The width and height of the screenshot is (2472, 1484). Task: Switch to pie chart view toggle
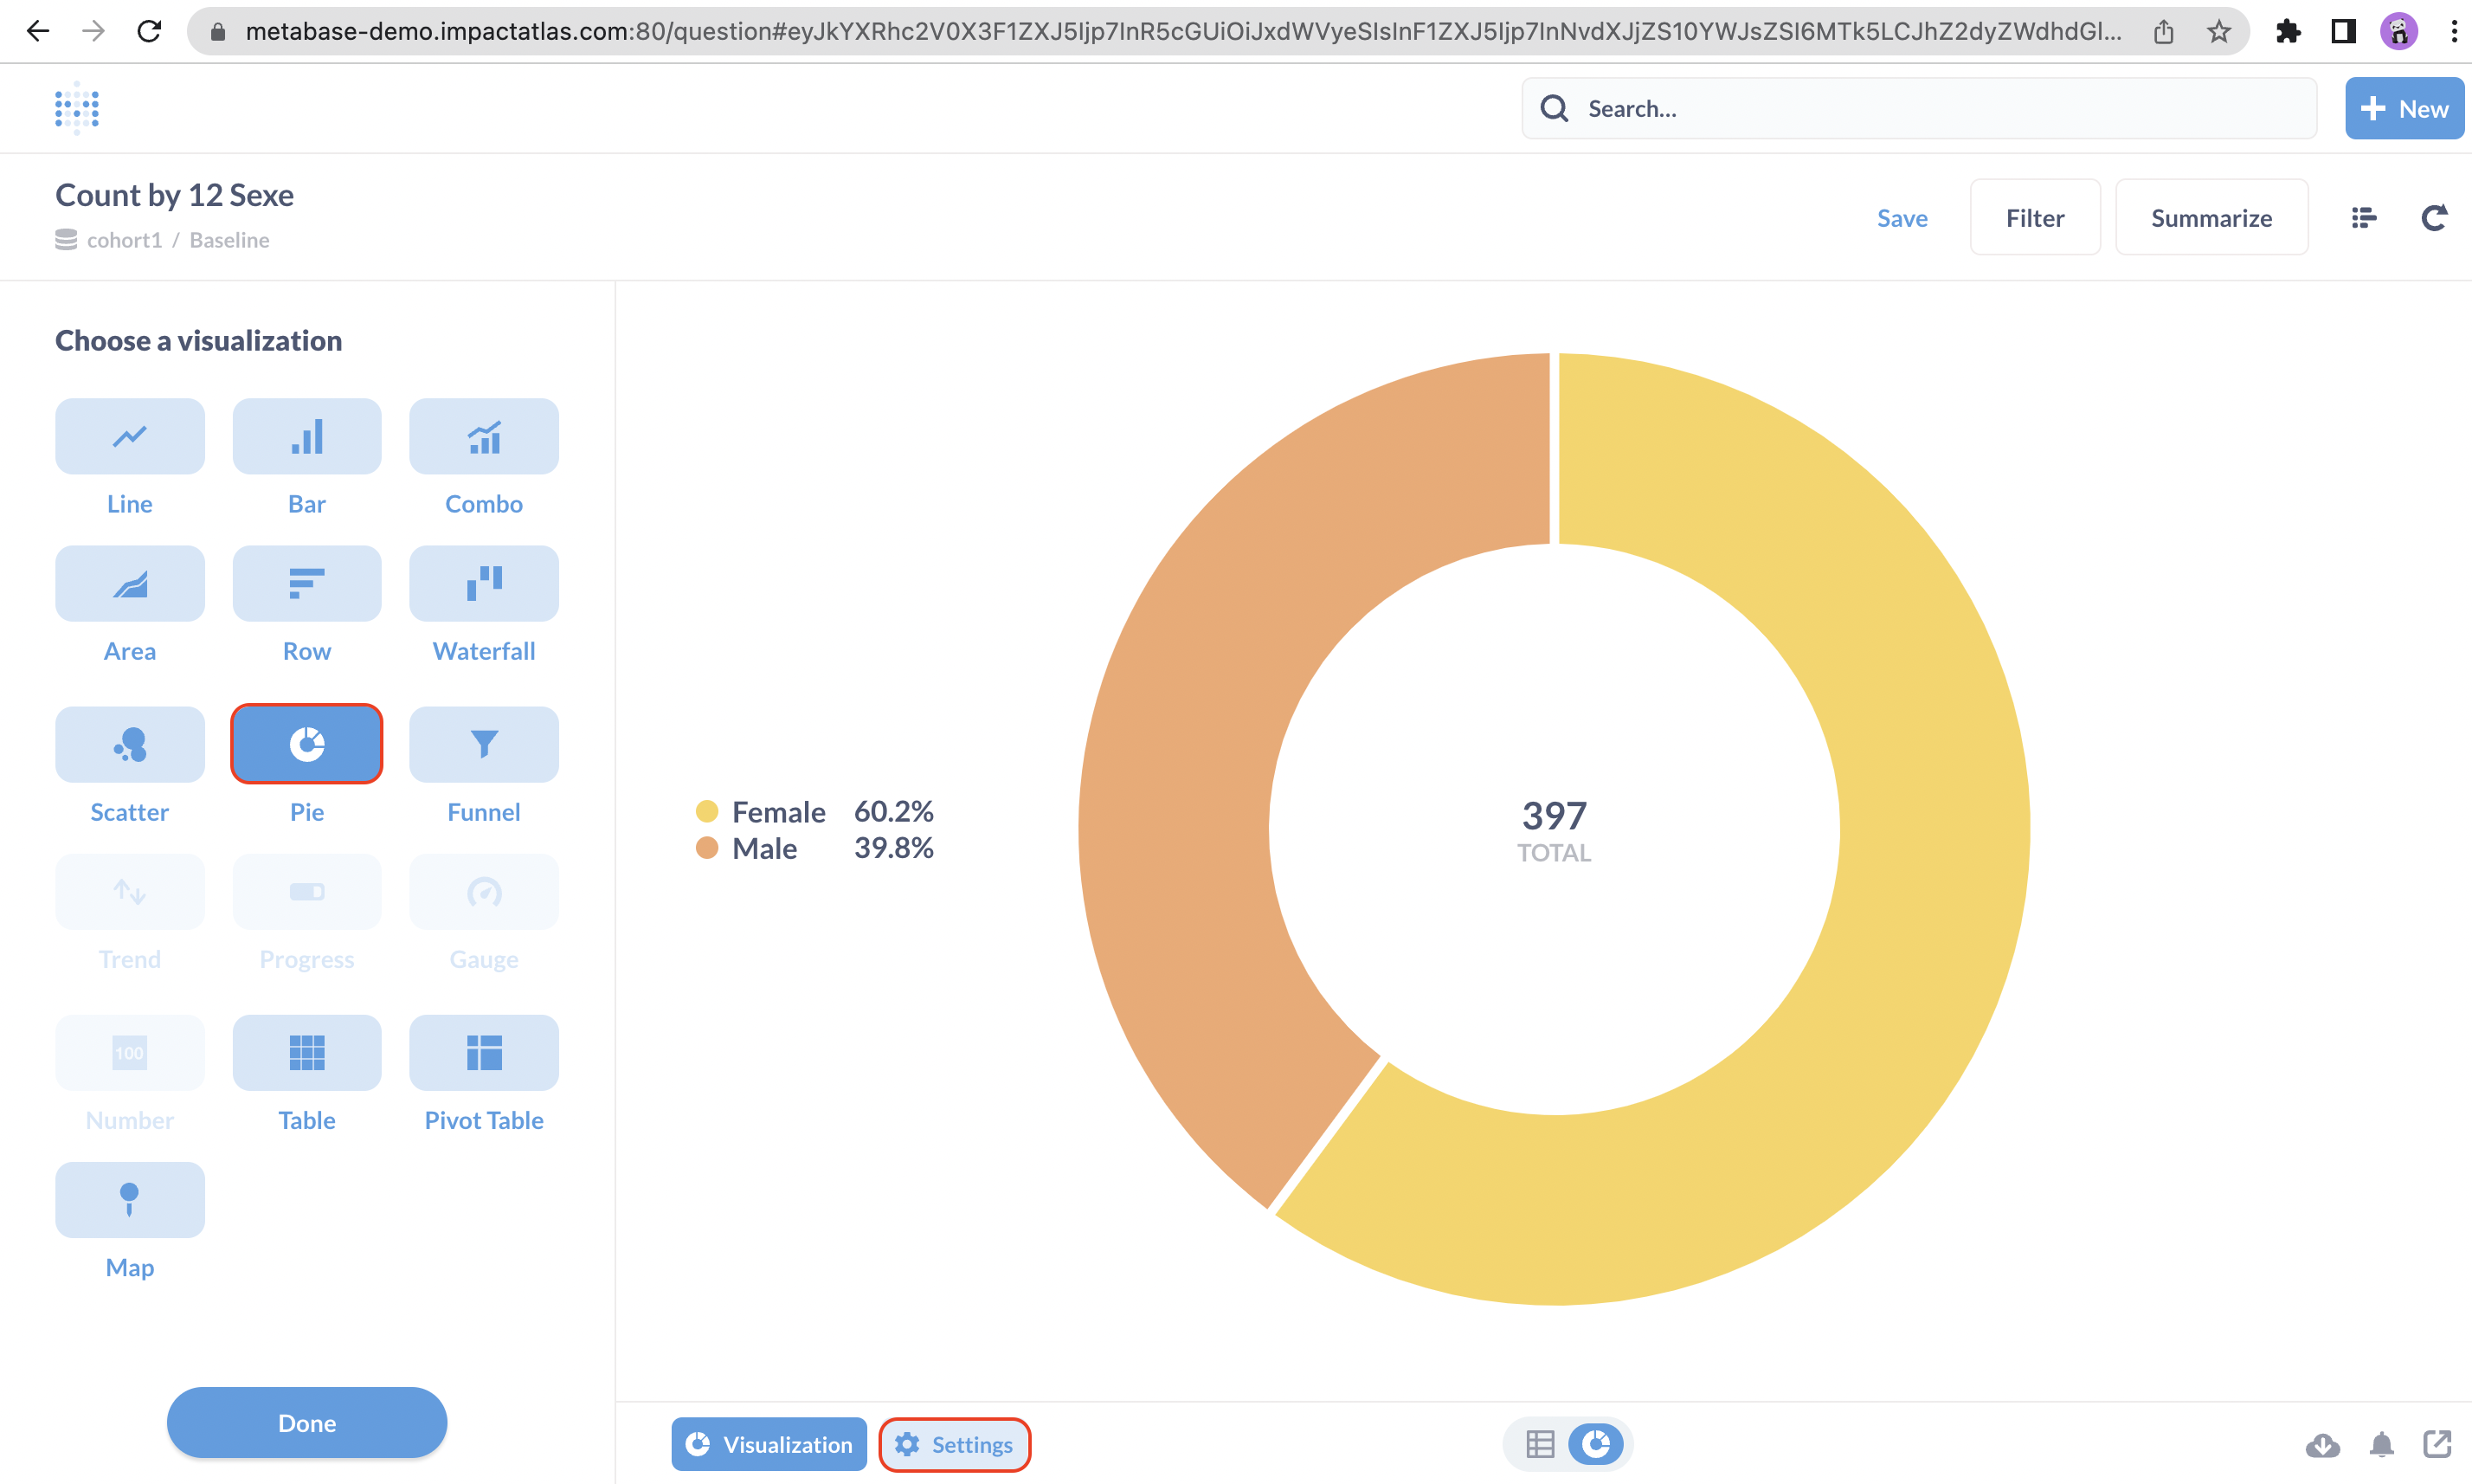click(x=1595, y=1444)
